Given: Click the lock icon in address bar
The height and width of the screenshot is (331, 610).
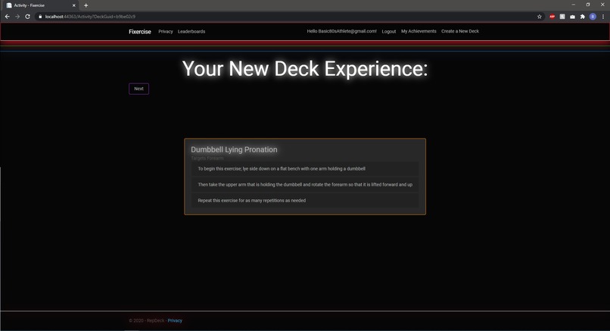Looking at the screenshot, I should [x=39, y=17].
